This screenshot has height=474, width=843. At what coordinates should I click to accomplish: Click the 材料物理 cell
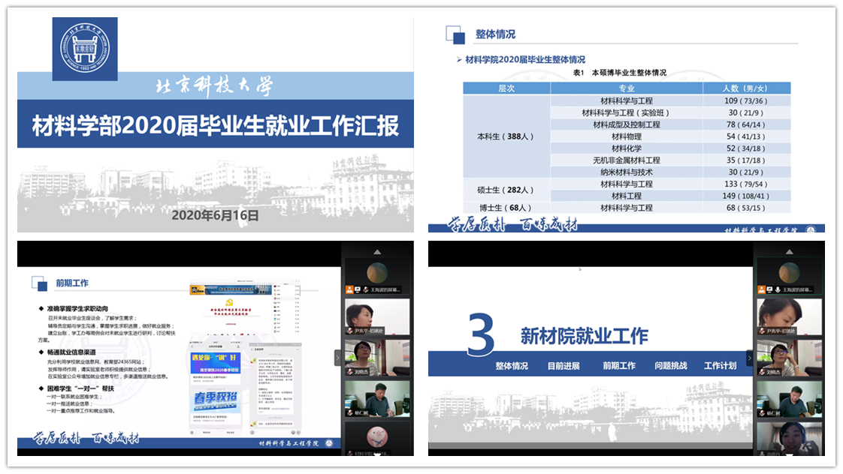click(x=627, y=136)
